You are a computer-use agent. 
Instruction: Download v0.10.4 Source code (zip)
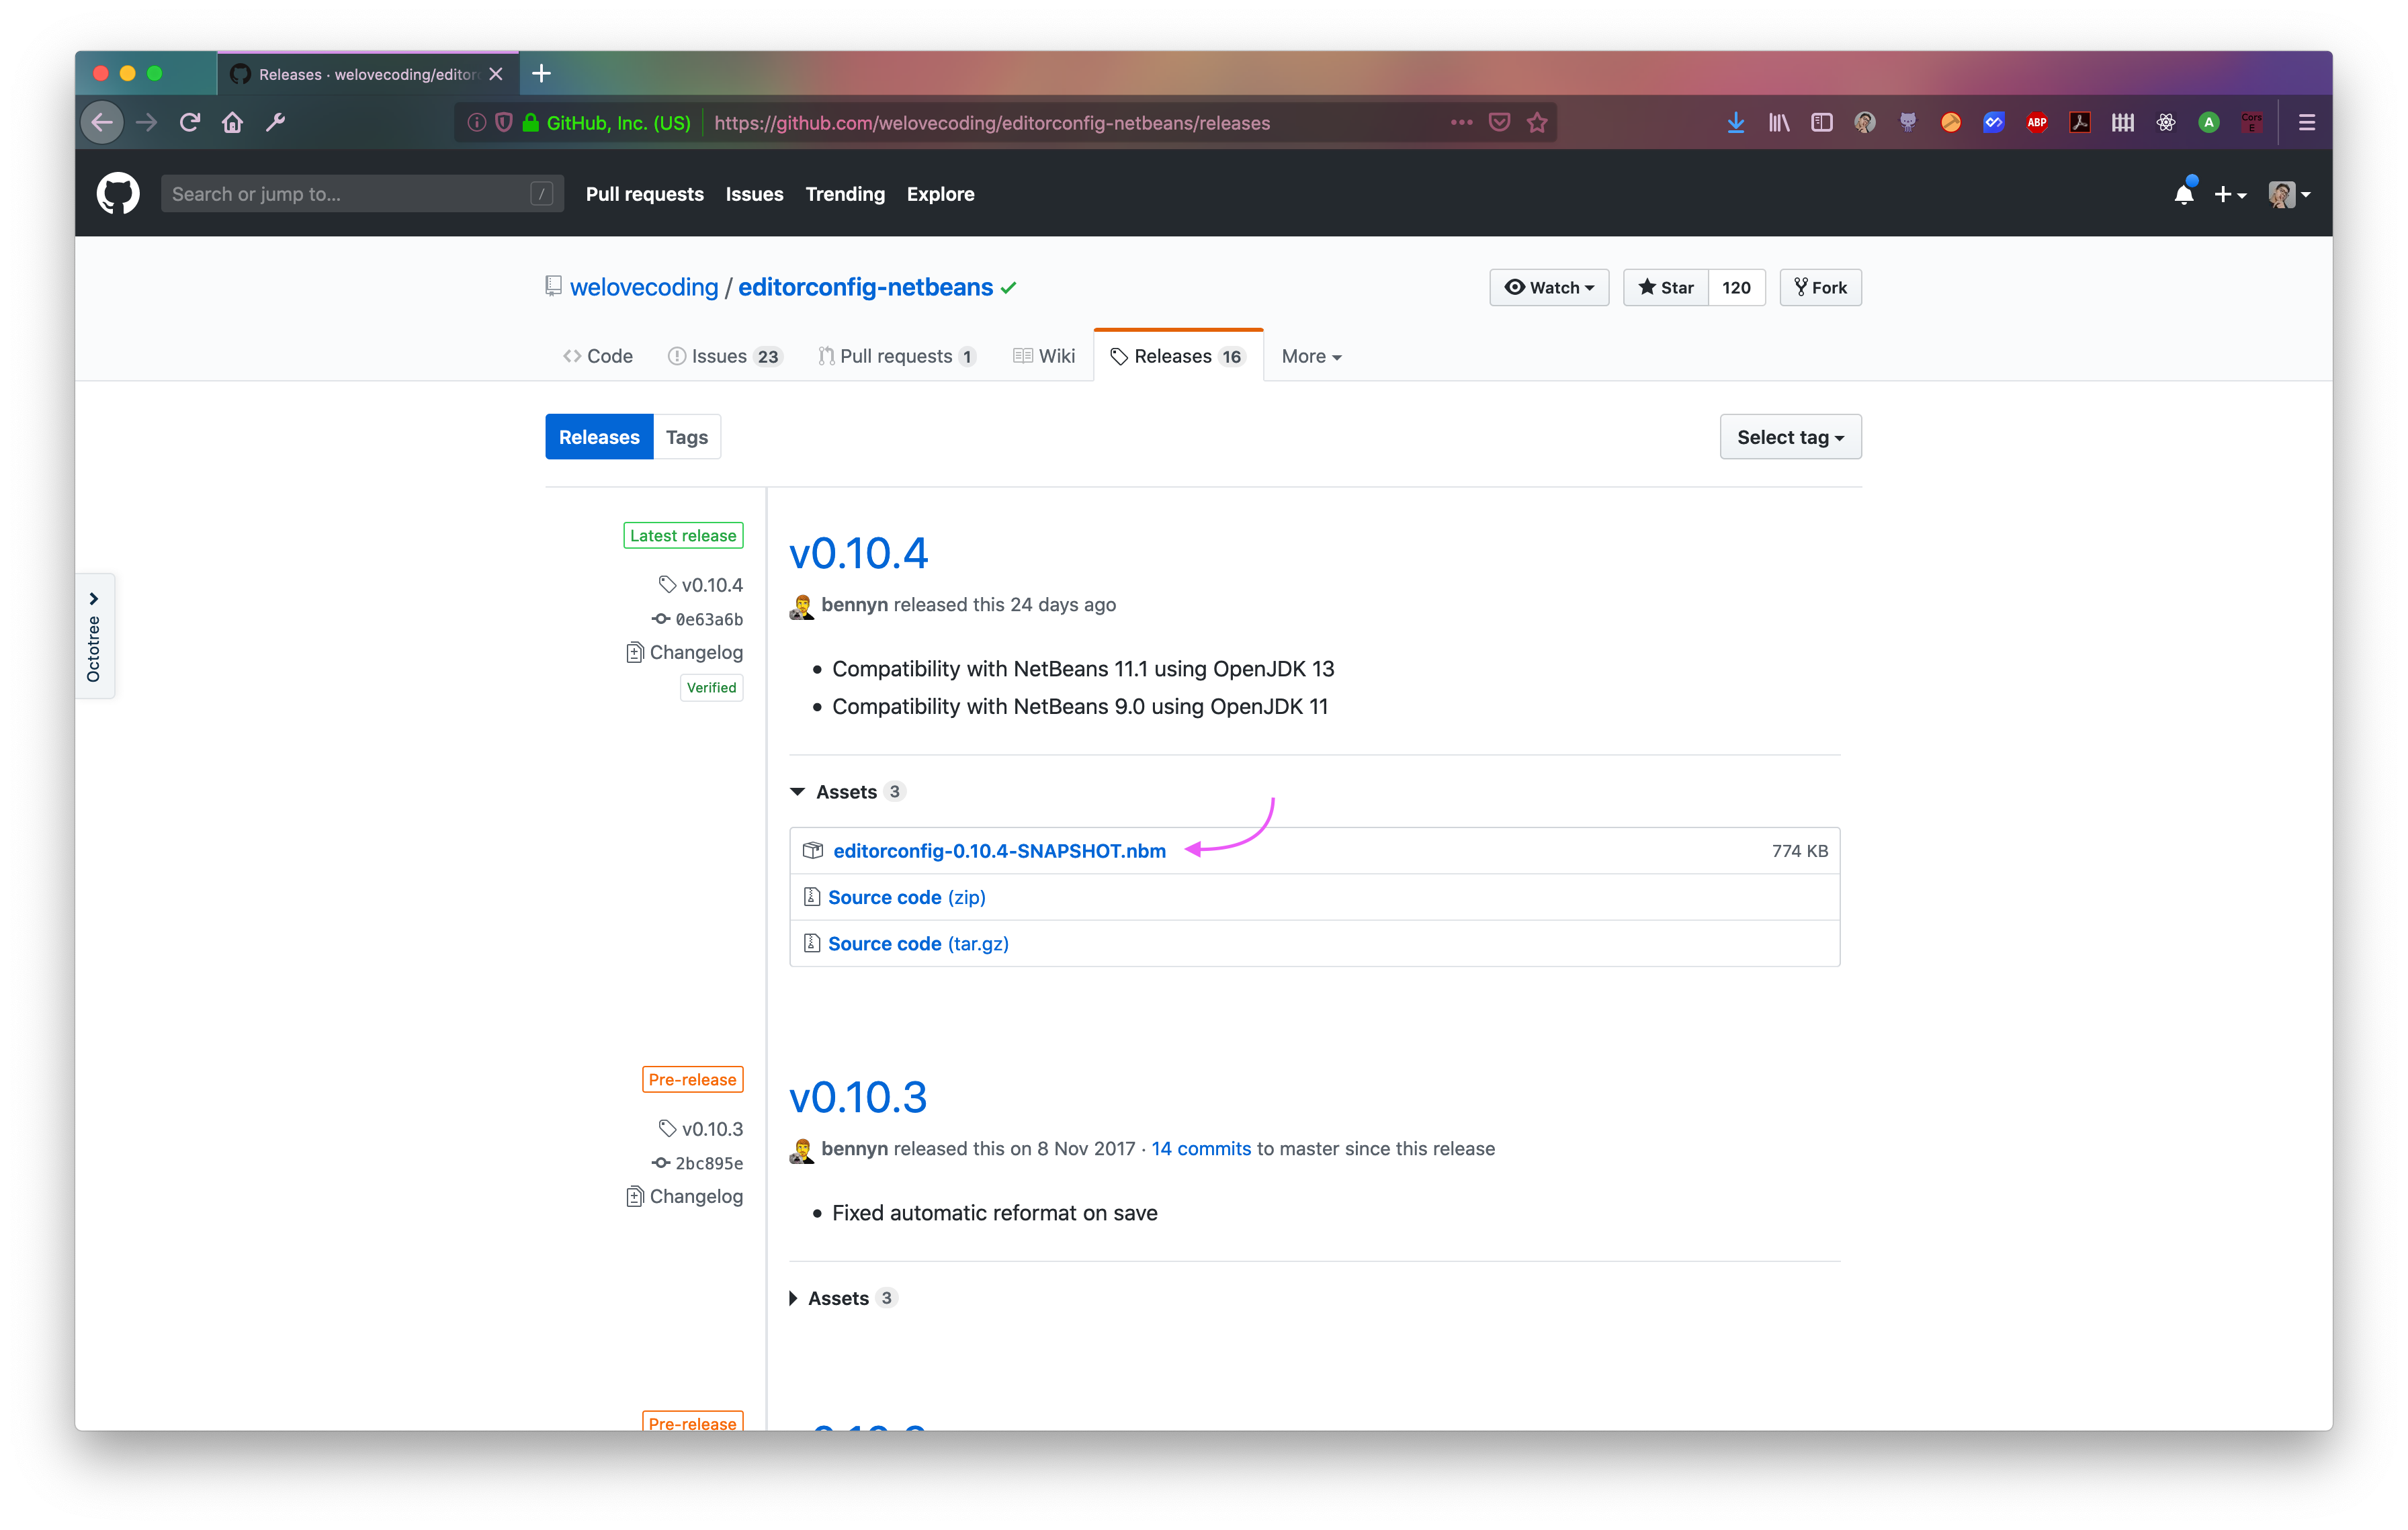point(906,897)
